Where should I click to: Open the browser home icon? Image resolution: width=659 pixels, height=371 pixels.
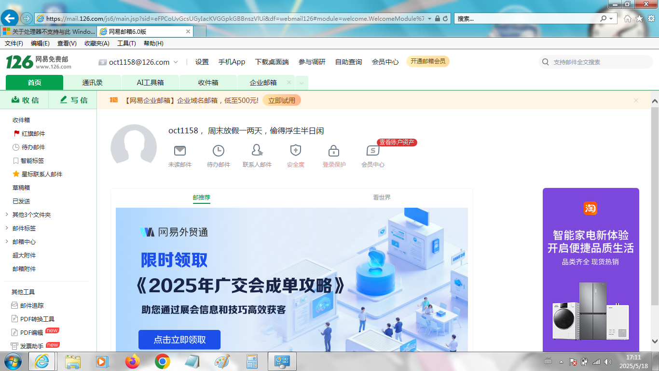pyautogui.click(x=627, y=18)
